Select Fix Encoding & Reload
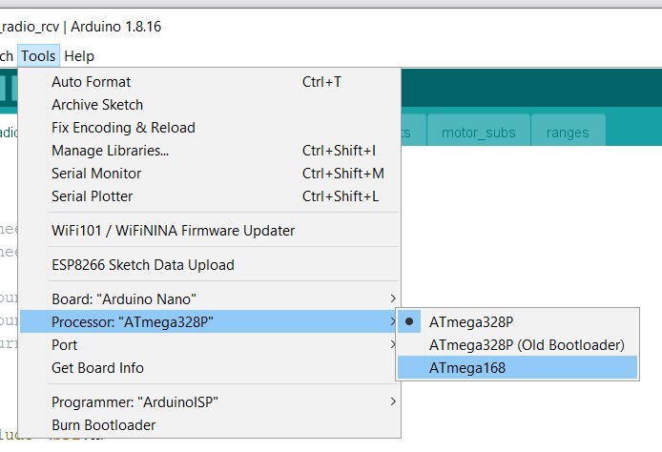Screen dimensions: 662x452 pyautogui.click(x=123, y=128)
